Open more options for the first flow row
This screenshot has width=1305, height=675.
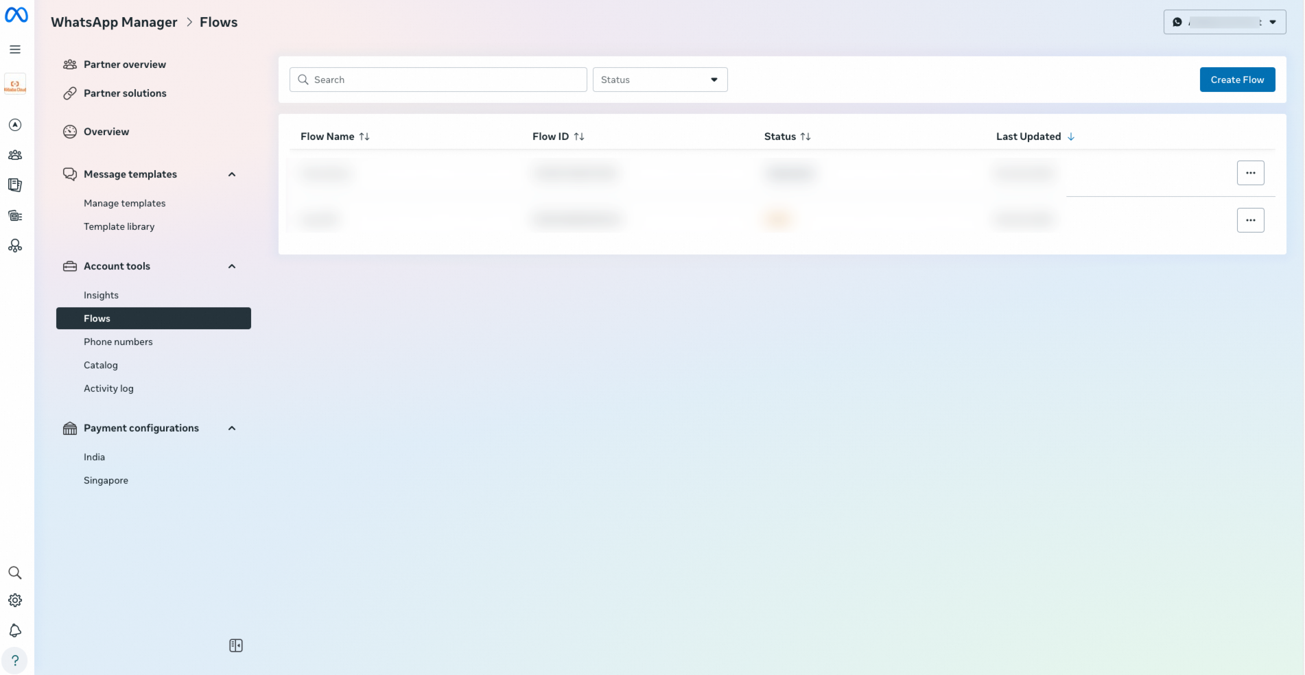click(x=1251, y=173)
